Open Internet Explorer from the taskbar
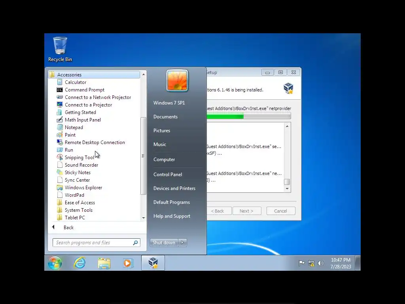Screen dimensions: 405x304 79,263
